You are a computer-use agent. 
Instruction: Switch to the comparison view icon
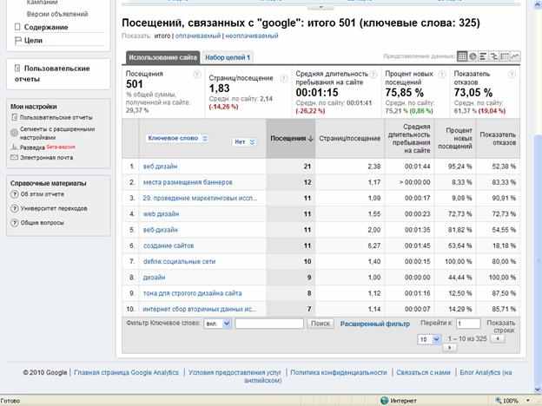(x=493, y=56)
